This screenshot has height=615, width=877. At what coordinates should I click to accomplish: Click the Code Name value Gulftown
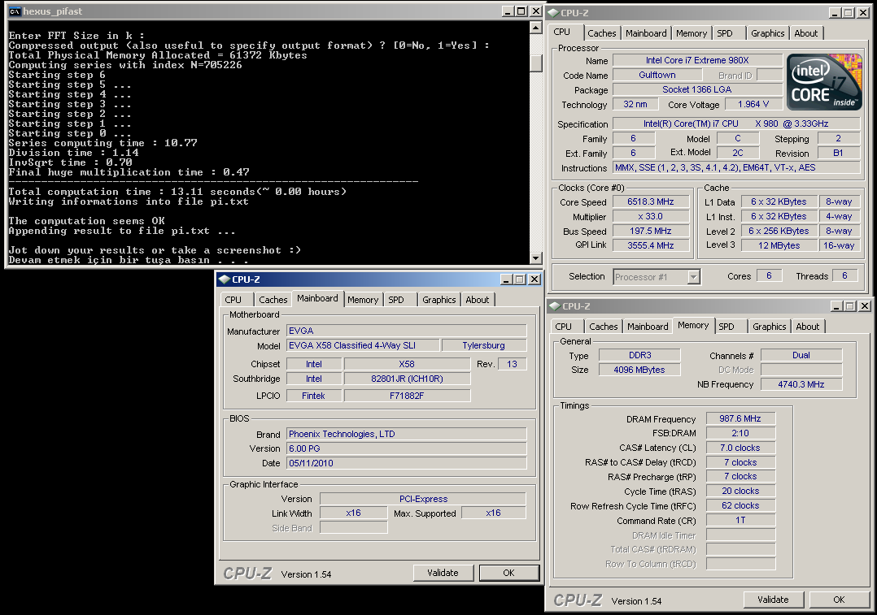click(x=657, y=75)
